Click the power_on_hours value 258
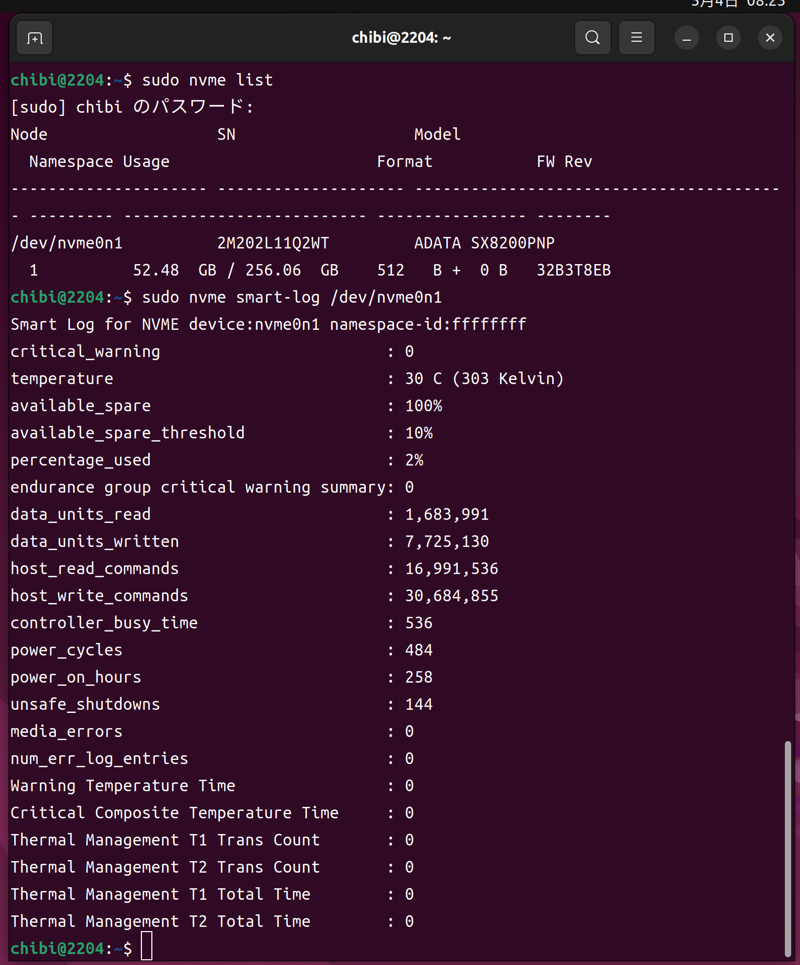This screenshot has height=965, width=800. click(x=419, y=677)
